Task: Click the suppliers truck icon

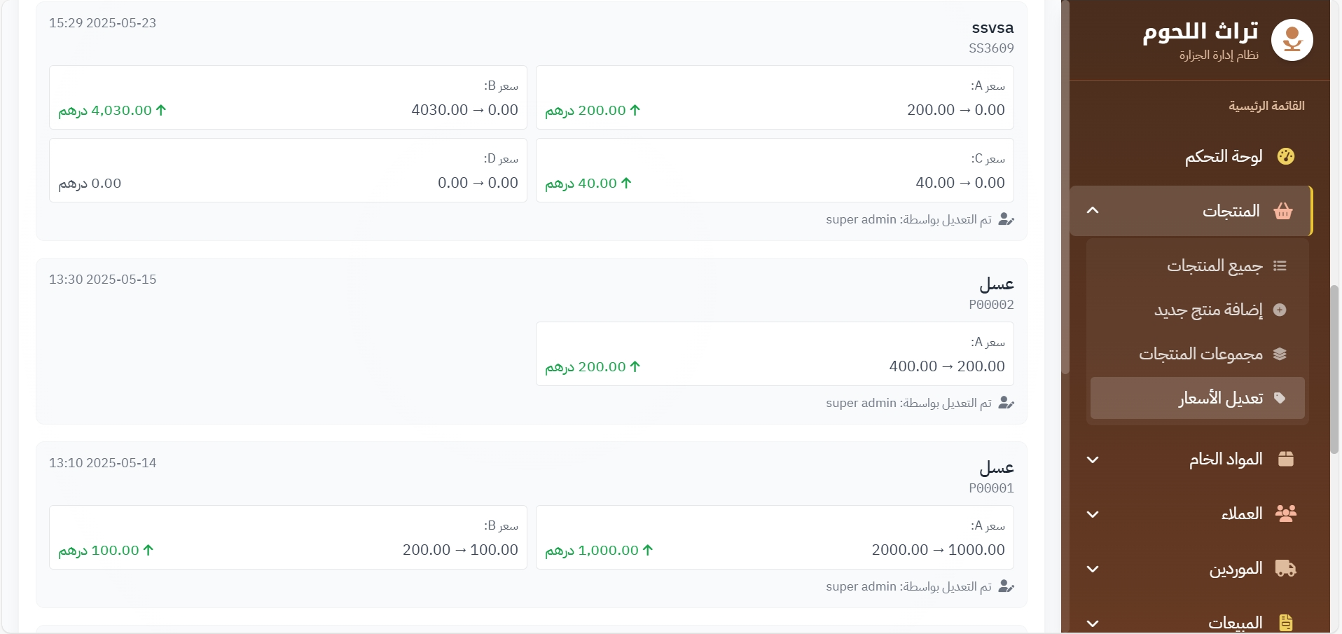Action: (1286, 568)
